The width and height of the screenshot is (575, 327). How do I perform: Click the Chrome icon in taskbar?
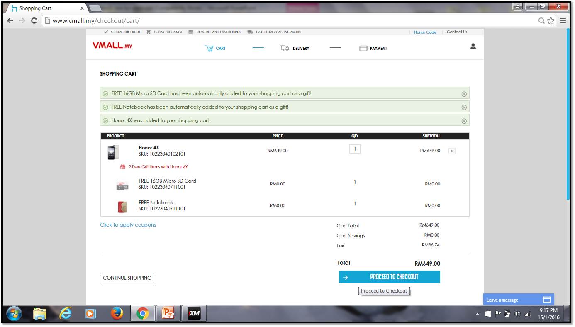pyautogui.click(x=143, y=314)
